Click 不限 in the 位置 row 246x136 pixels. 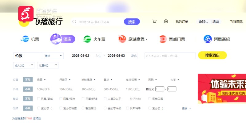point(28,80)
